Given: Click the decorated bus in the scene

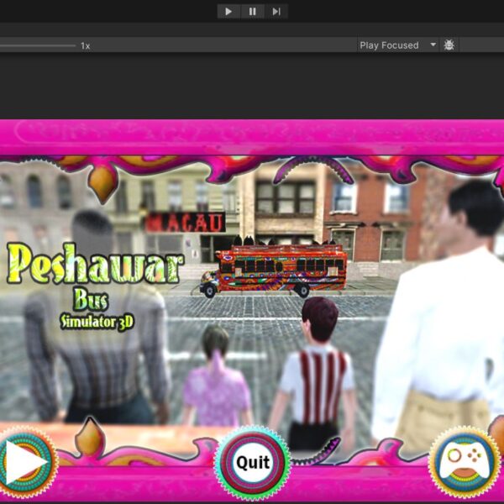Looking at the screenshot, I should point(274,270).
